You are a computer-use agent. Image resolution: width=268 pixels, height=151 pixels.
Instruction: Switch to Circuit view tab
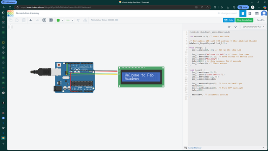[x=243, y=13]
